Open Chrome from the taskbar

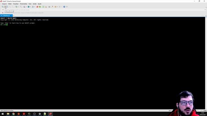13,114
